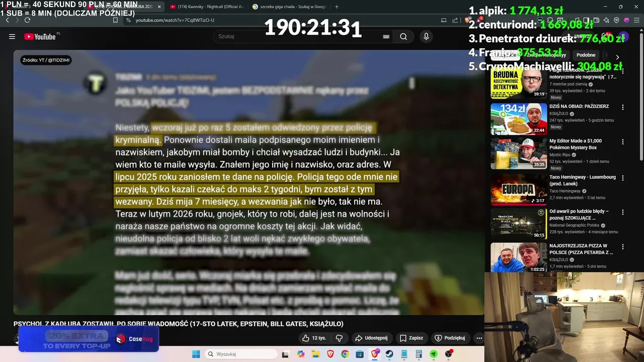The height and width of the screenshot is (362, 644).
Task: Open Steam from the taskbar
Action: click(389, 354)
